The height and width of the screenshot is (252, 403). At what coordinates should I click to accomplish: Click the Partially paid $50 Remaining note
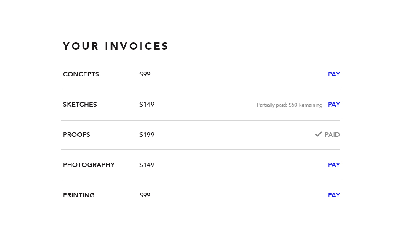pyautogui.click(x=289, y=105)
